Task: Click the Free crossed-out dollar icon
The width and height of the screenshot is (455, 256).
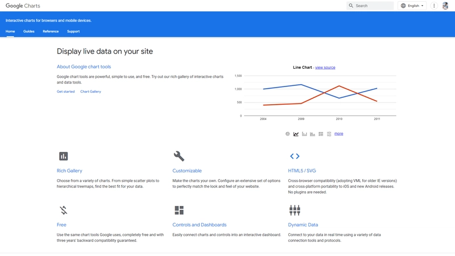Action: click(x=64, y=210)
